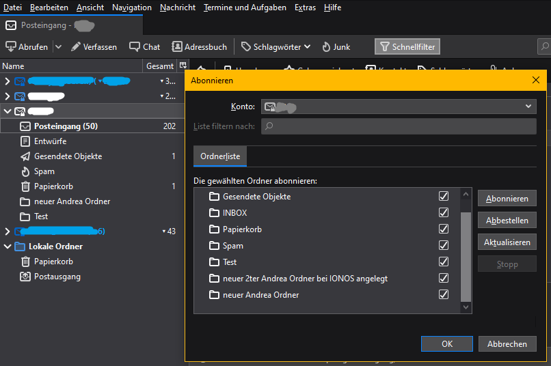
Task: Open the Postausgang folder under Lokale Ordner
Action: 57,277
